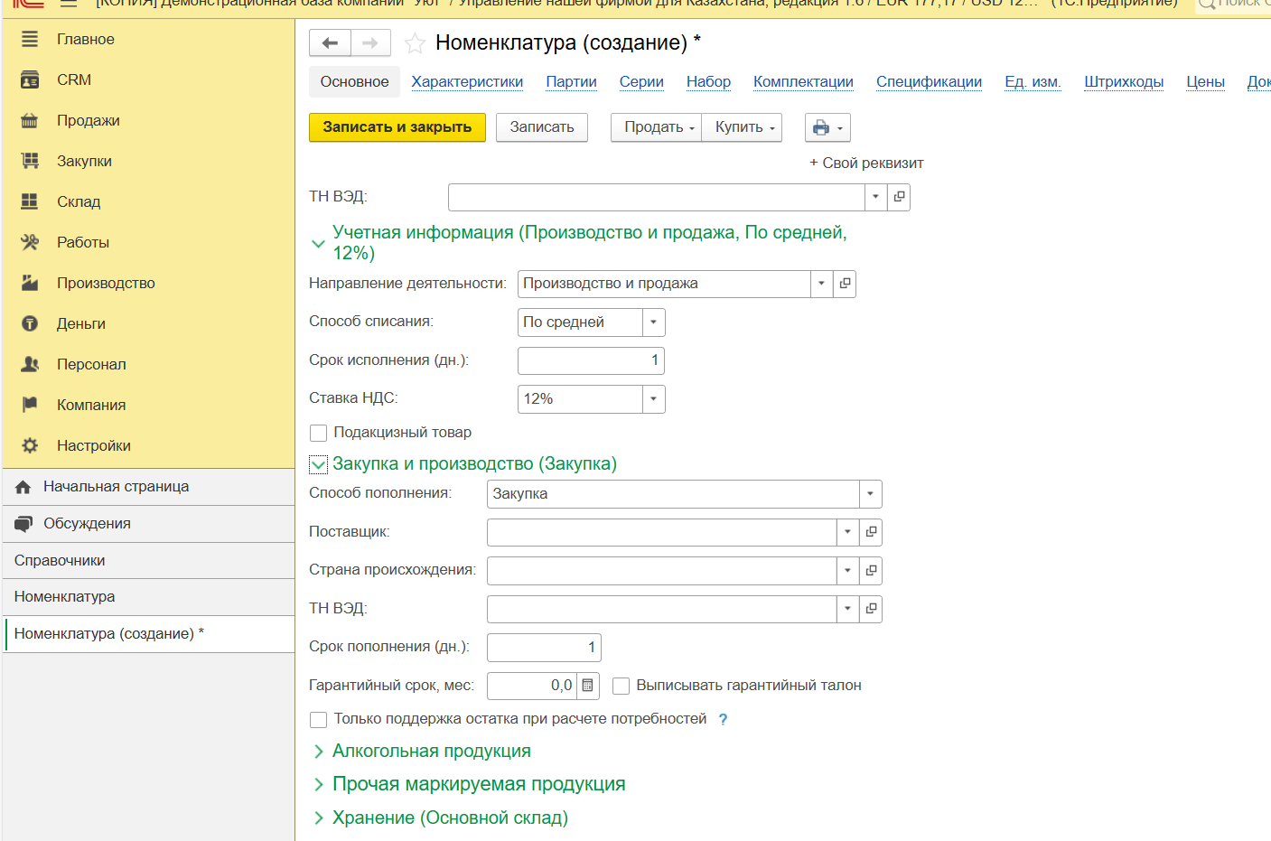1271x841 pixels.
Task: Click the Свой реквизит link
Action: pos(866,164)
